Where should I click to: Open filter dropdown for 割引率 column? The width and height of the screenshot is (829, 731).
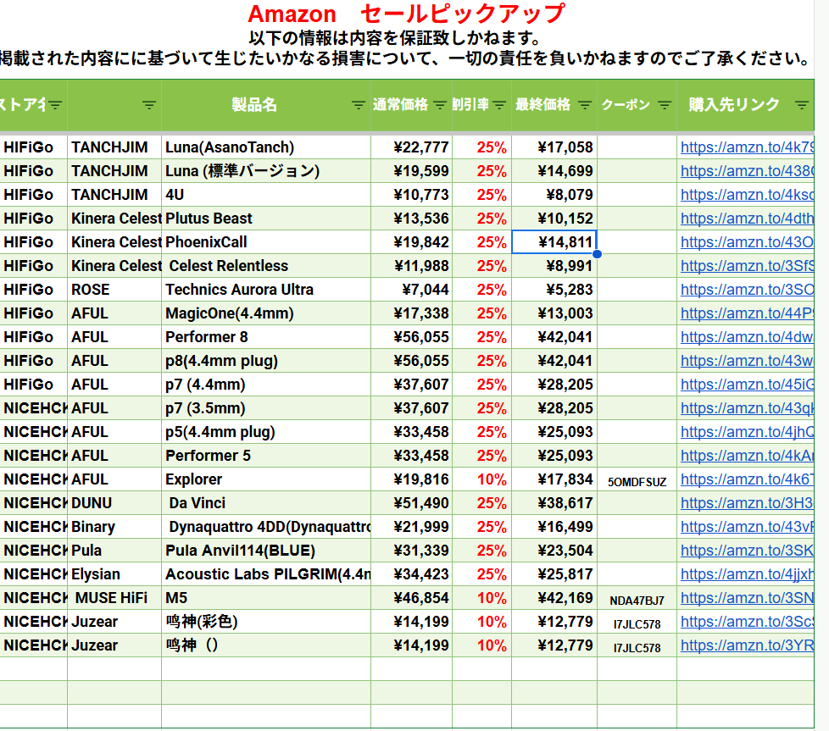coord(499,105)
